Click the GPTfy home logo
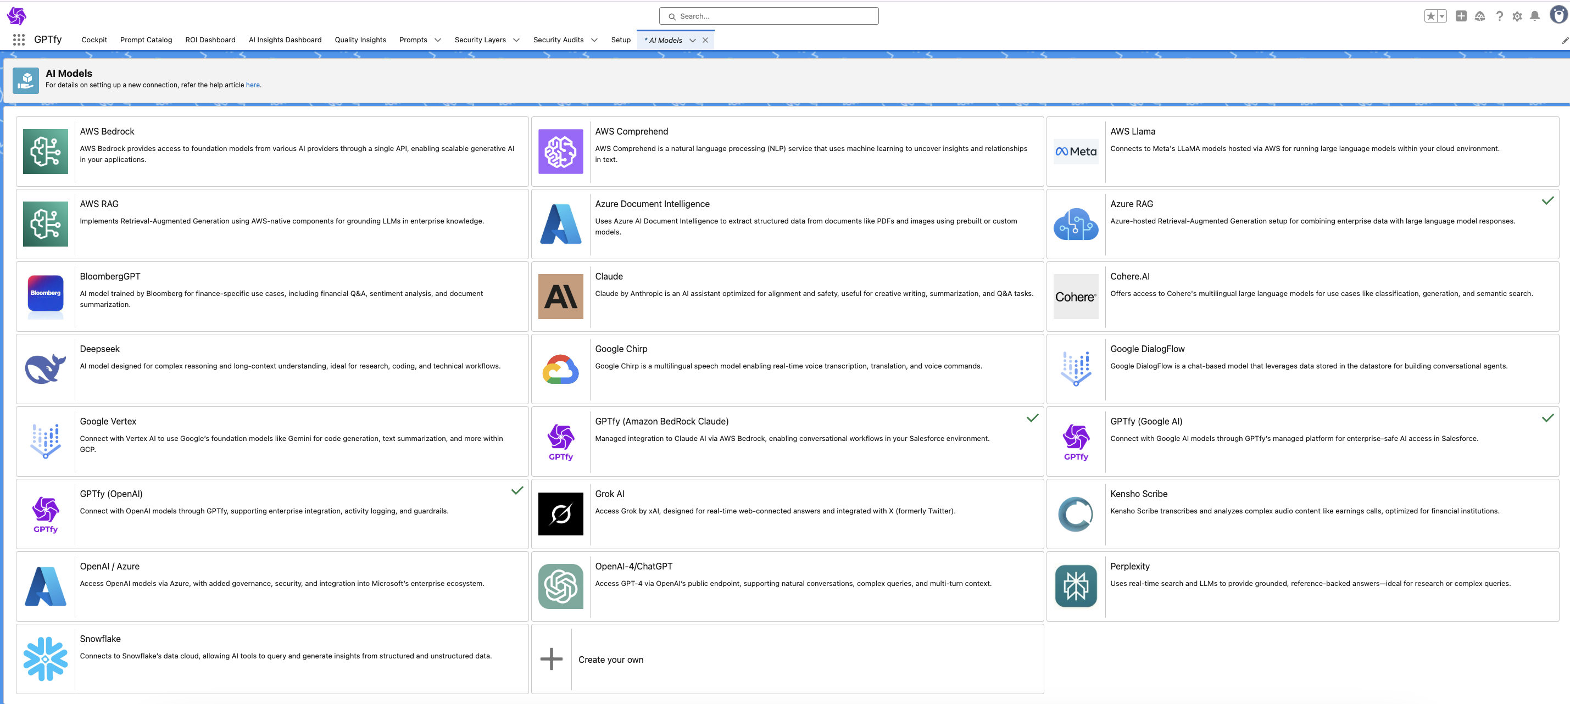The height and width of the screenshot is (704, 1570). [x=16, y=16]
